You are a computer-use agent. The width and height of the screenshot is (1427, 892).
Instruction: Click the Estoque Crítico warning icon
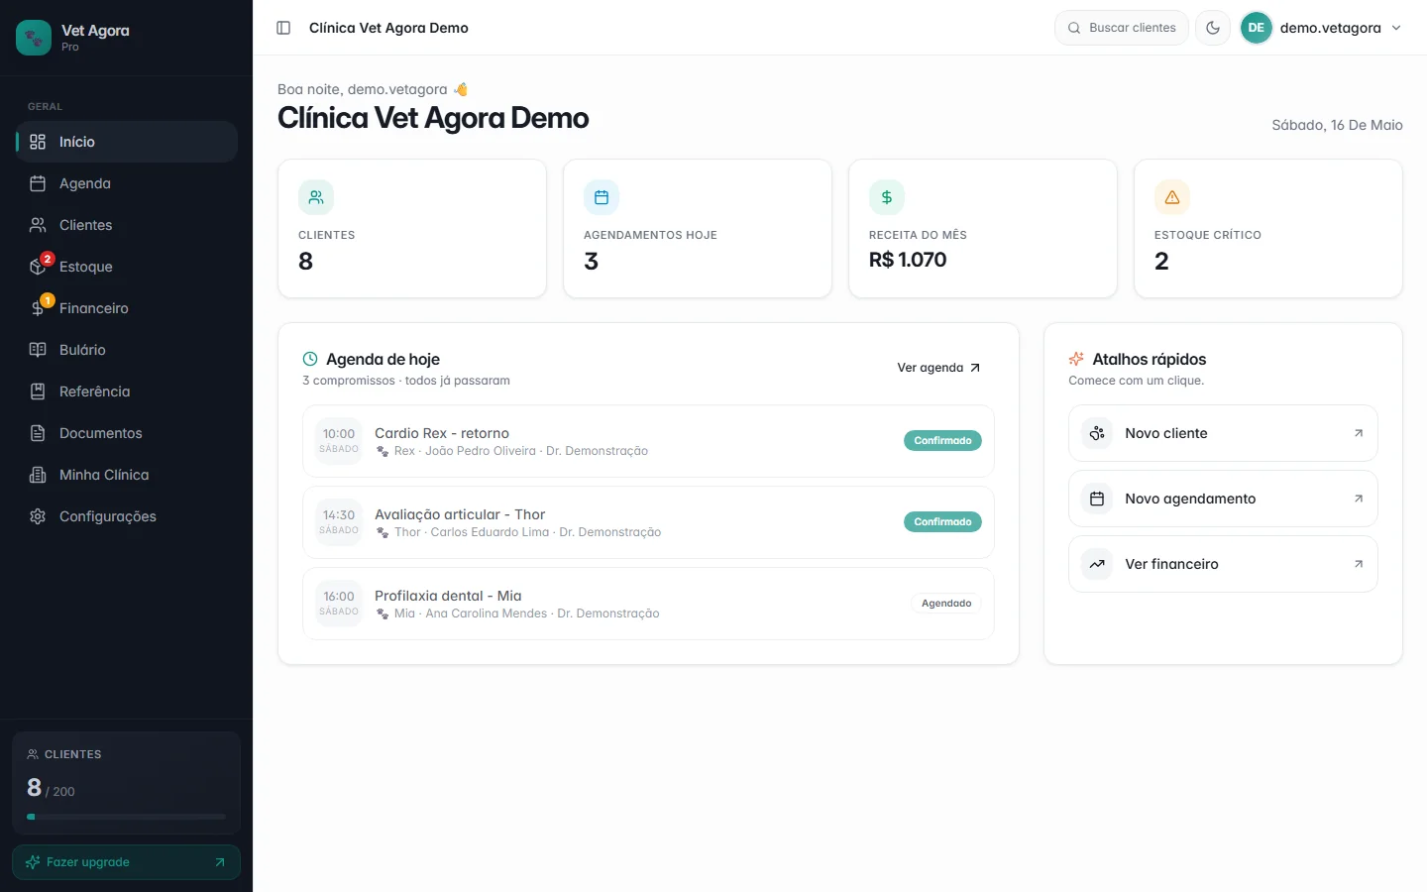tap(1172, 197)
